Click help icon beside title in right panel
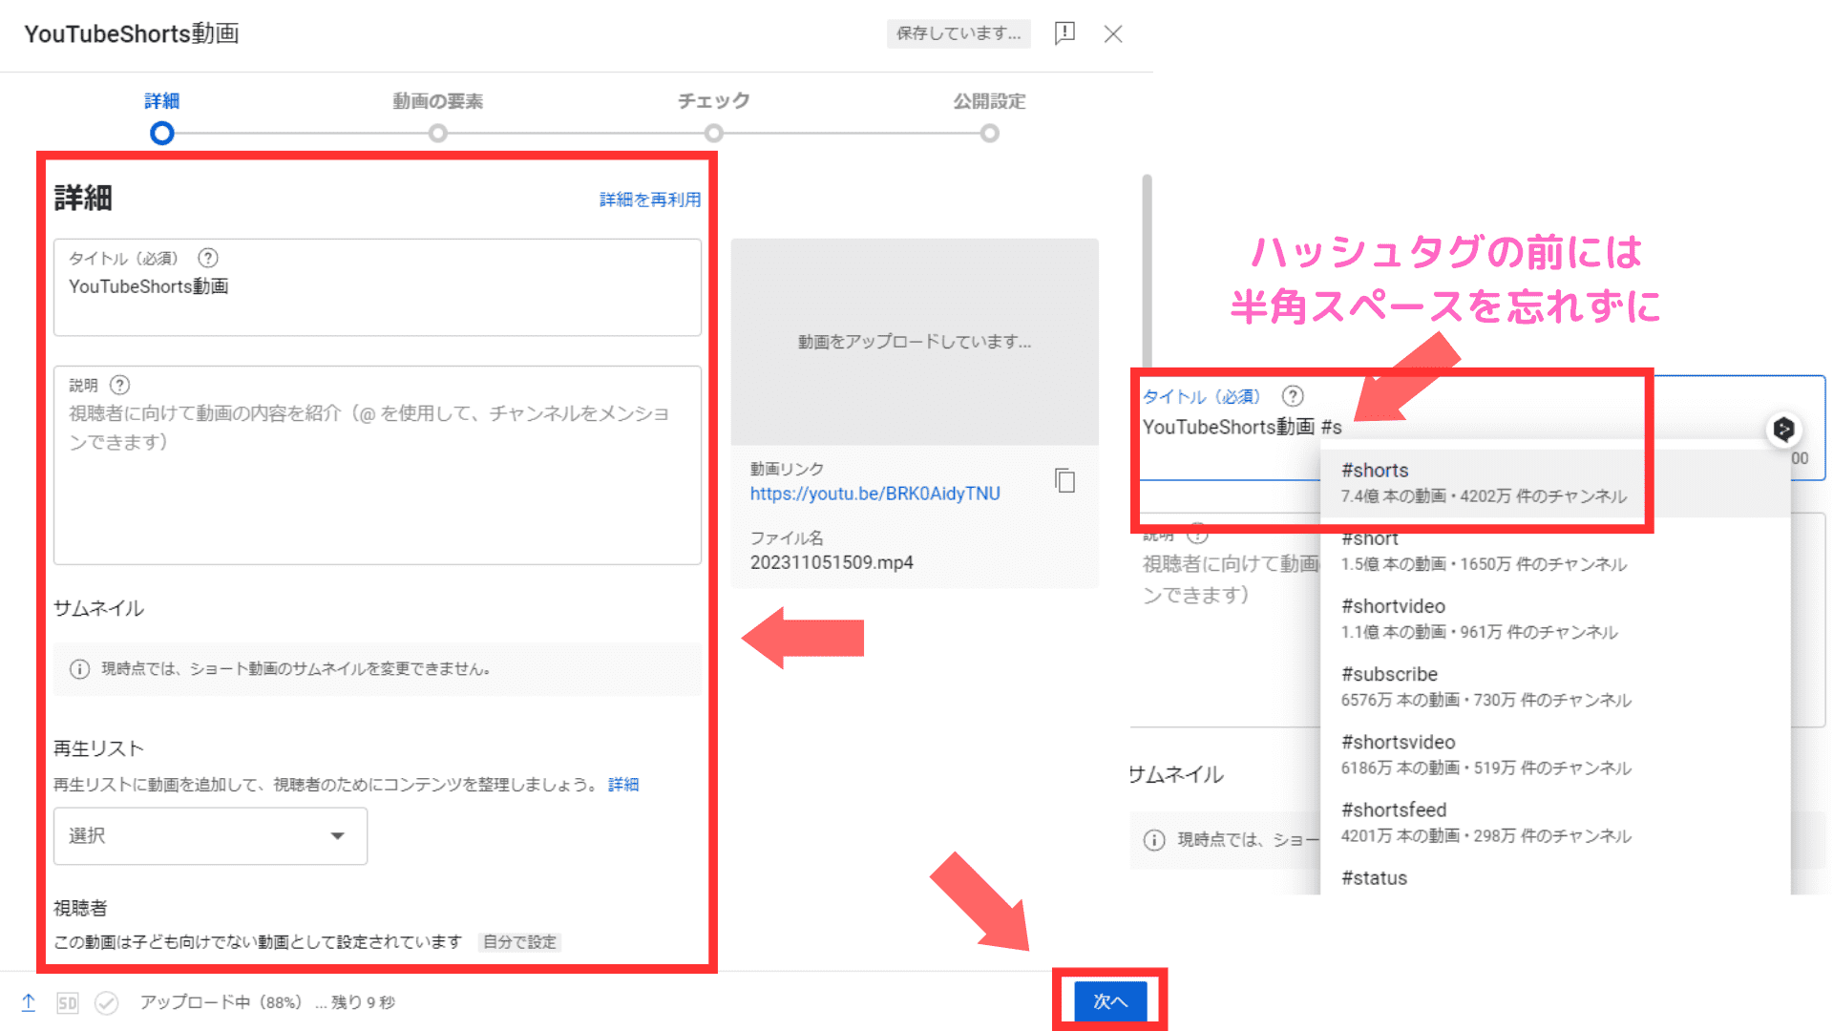The image size is (1833, 1031). 1293,396
